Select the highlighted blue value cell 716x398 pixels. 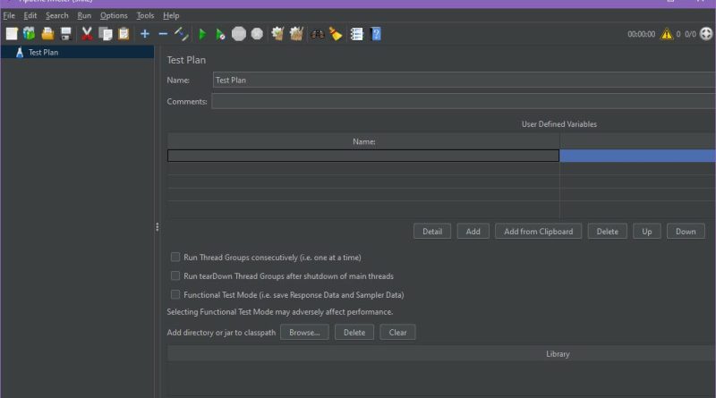637,156
